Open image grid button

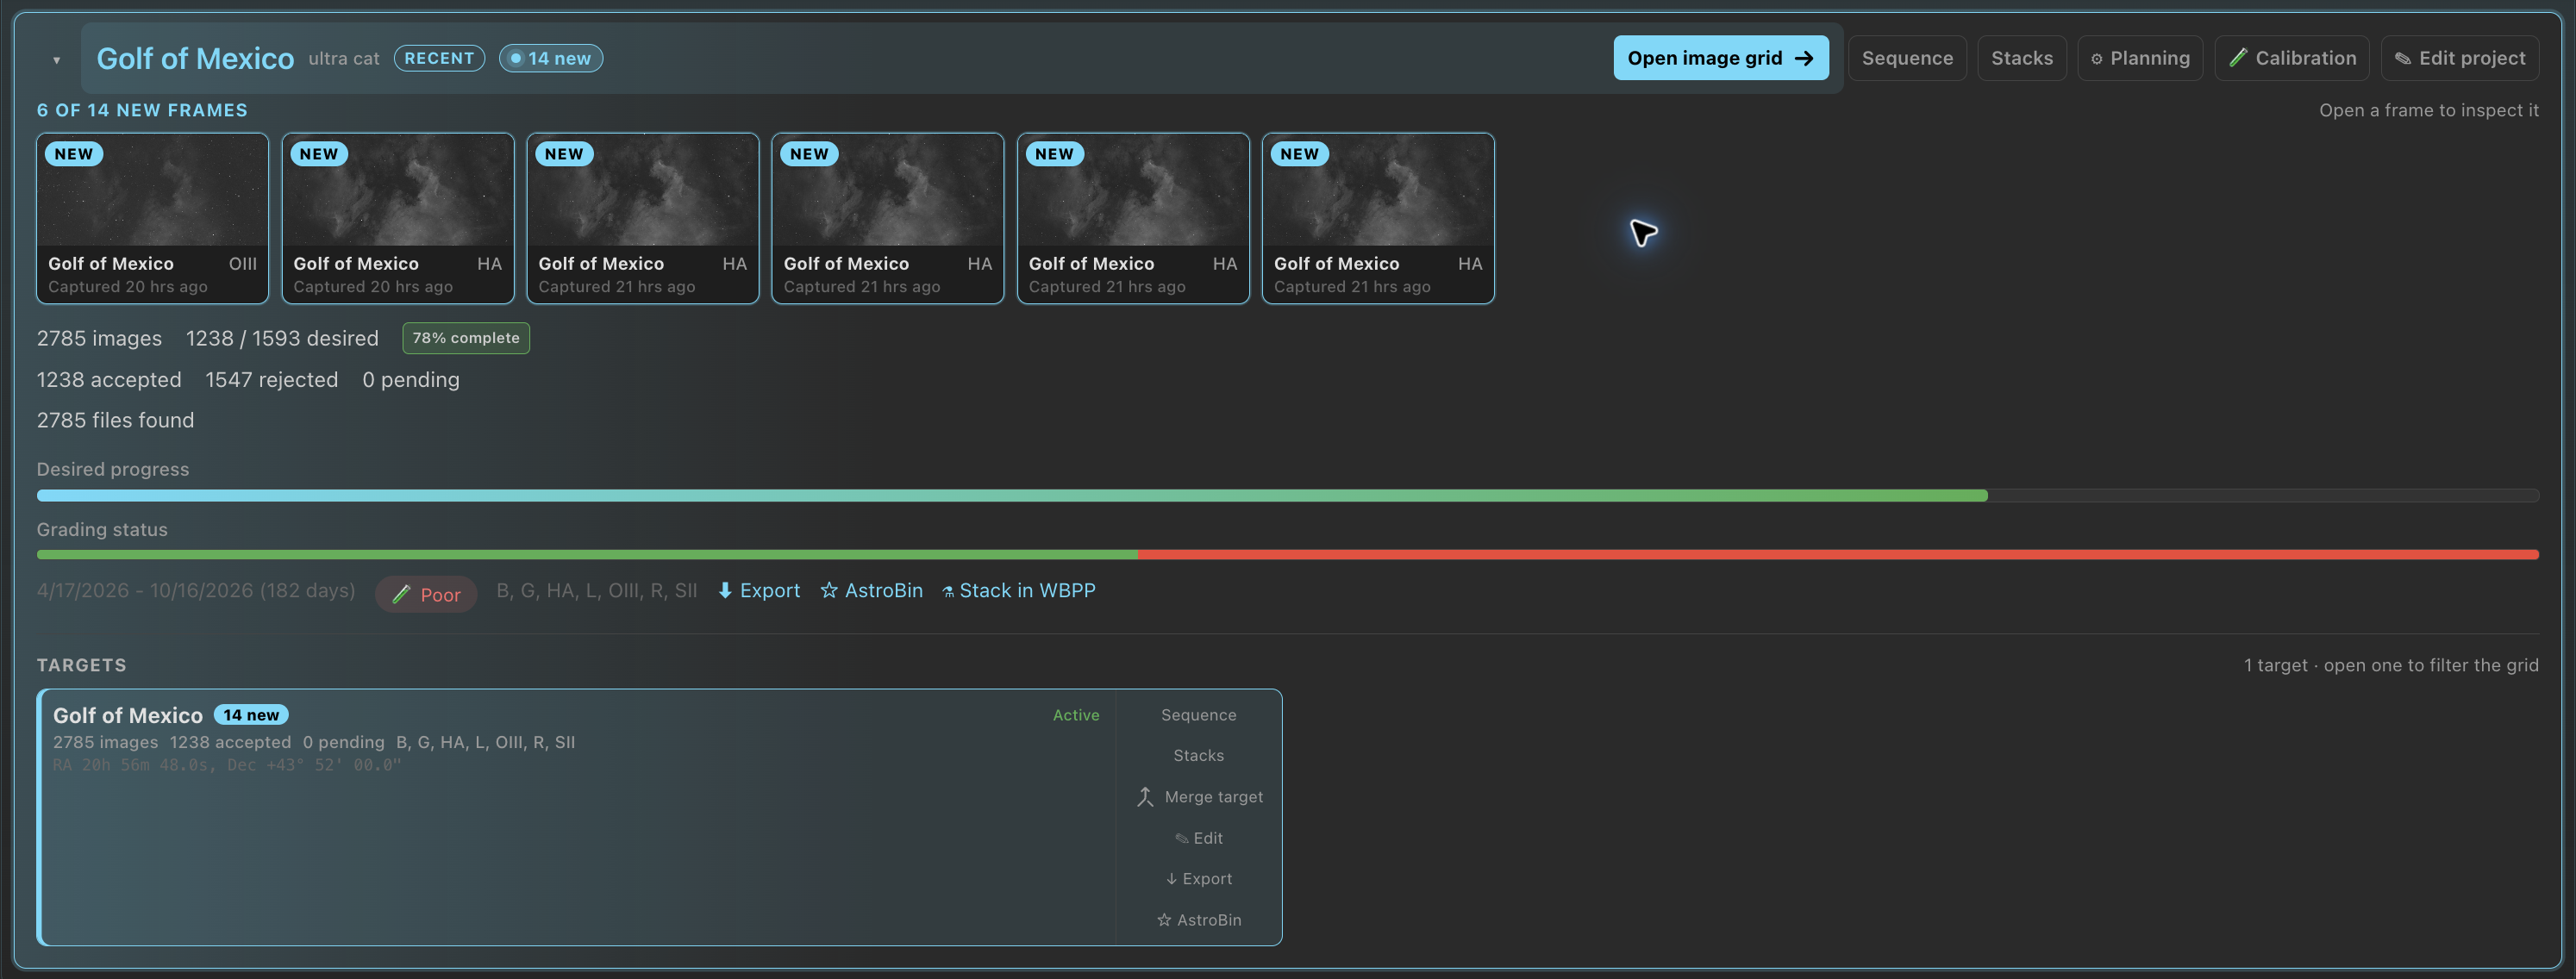point(1720,58)
